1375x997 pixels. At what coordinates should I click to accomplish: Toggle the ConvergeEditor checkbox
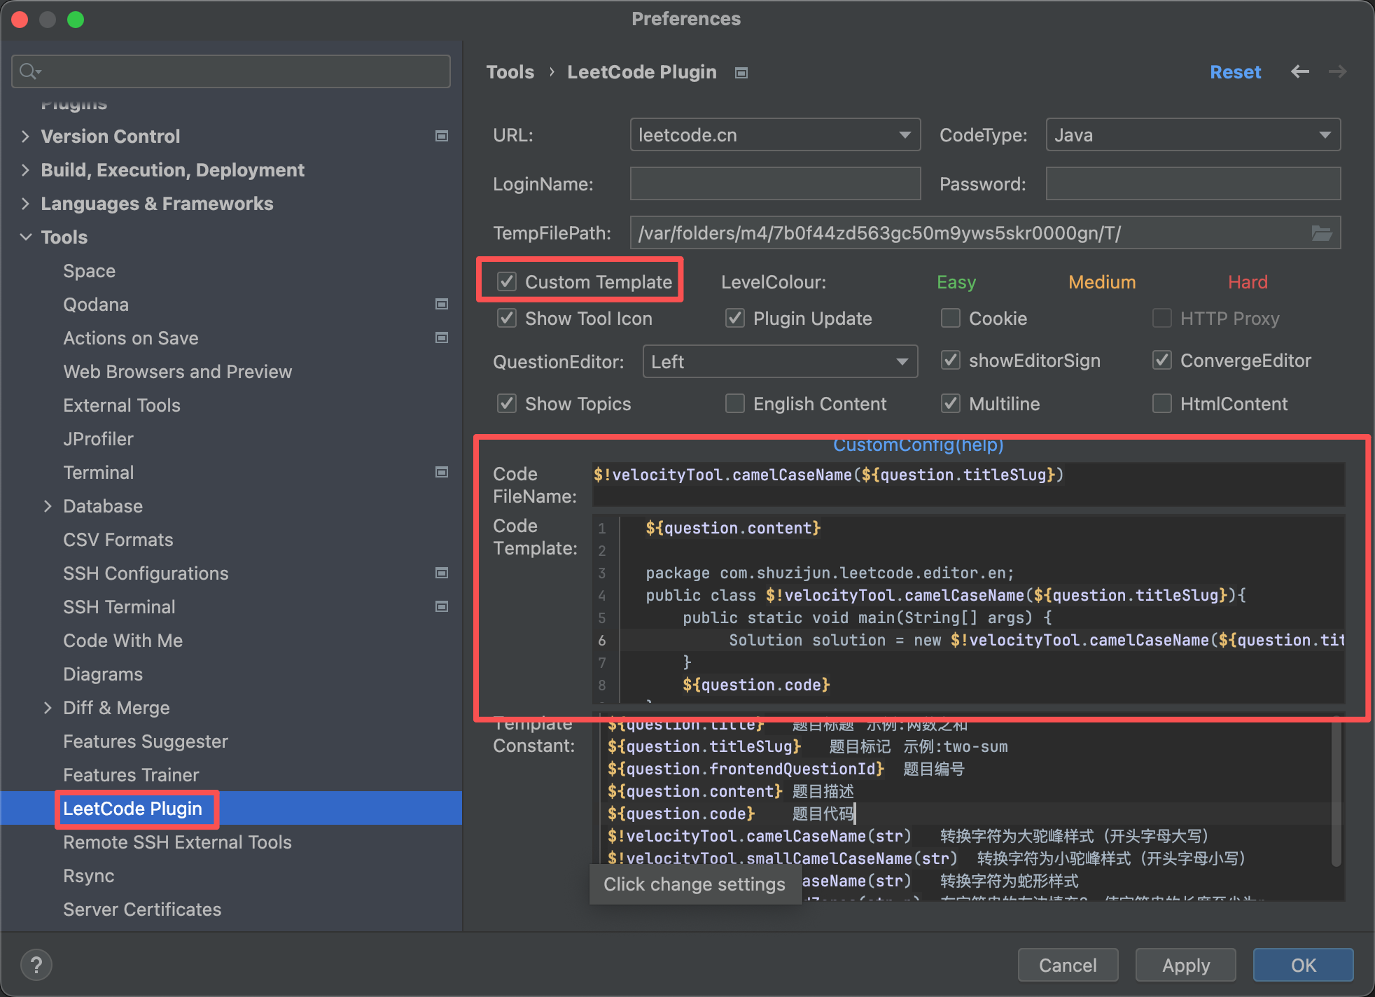click(1161, 360)
